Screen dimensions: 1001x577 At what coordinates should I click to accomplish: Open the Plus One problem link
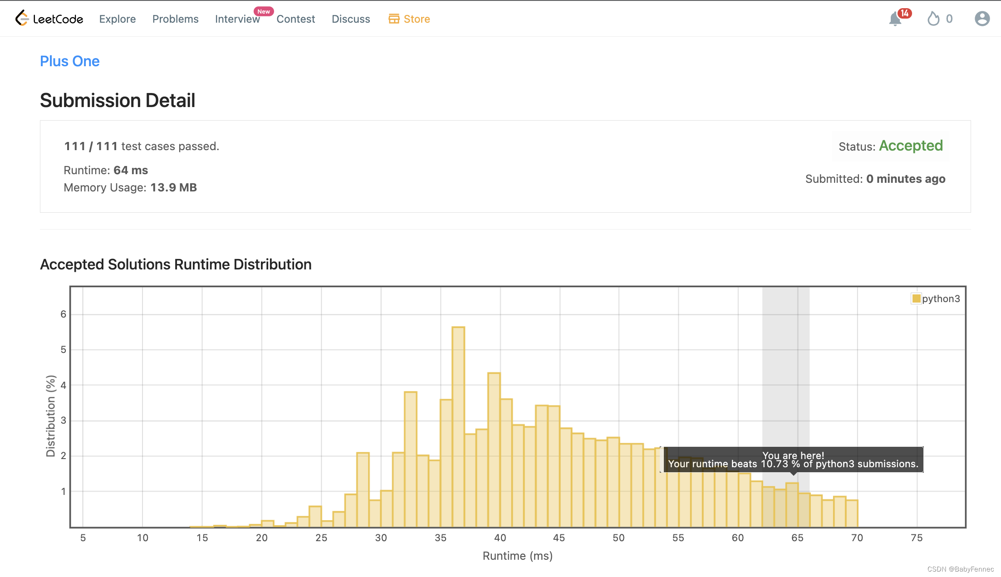point(70,61)
